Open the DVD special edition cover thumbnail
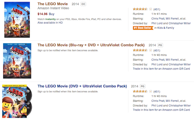Viewport: 194px width, 120px height. pos(17,101)
